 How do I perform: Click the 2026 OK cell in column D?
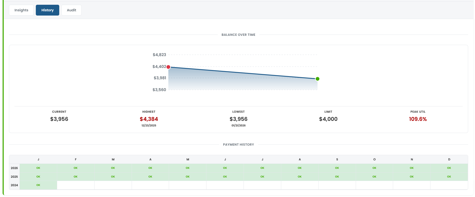coord(449,168)
